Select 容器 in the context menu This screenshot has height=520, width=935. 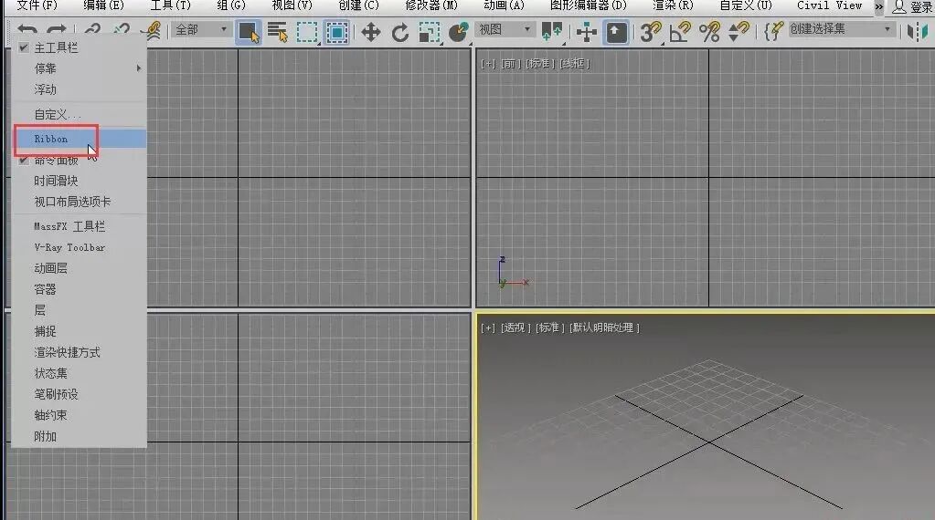pyautogui.click(x=79, y=289)
